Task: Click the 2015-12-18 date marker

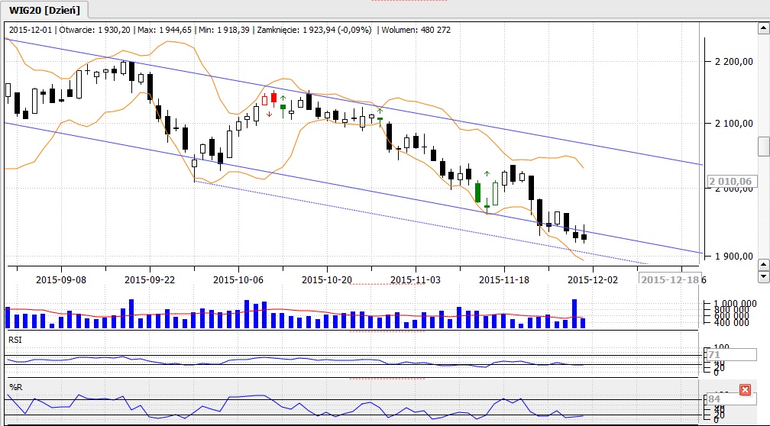Action: [x=669, y=279]
